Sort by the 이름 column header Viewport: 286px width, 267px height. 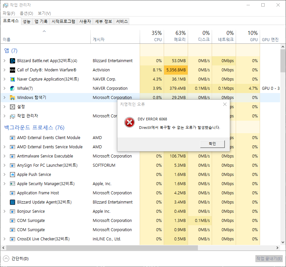point(45,36)
